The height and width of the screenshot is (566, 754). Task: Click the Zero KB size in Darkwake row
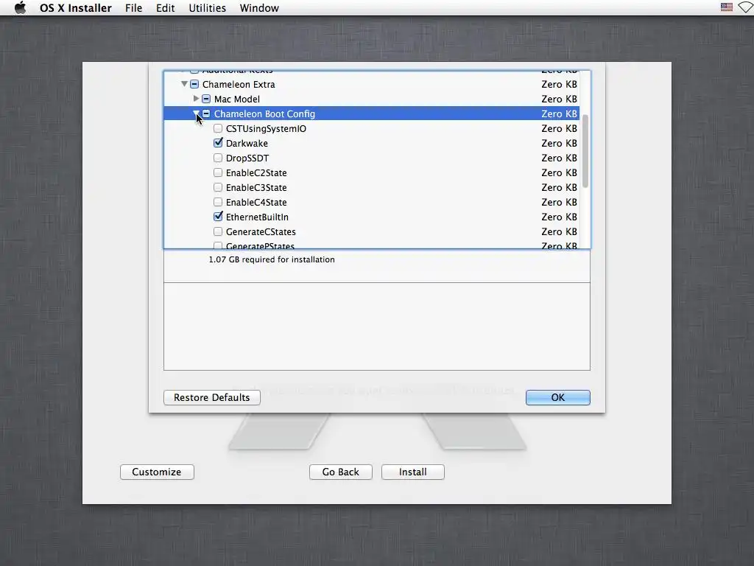point(559,144)
